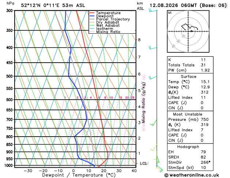Click the yellow surface wind barb near 1000 hPa

click(160, 169)
